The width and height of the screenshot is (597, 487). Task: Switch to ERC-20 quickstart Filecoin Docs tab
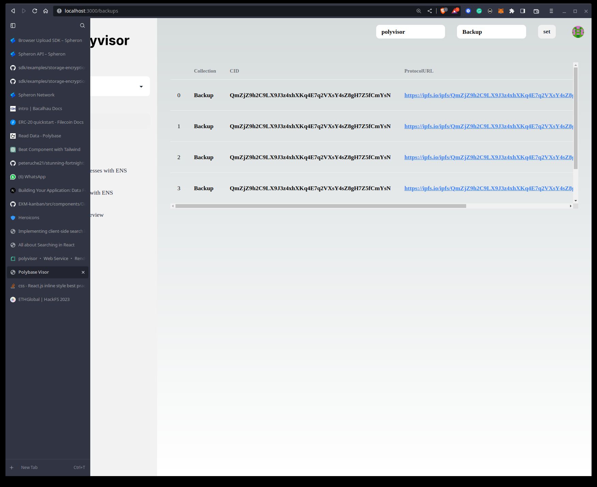click(48, 122)
